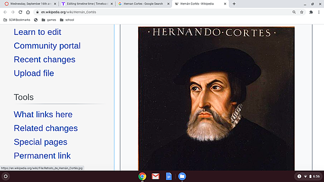324x182 pixels.
Task: Open the school bookmarks folder
Action: point(67,20)
